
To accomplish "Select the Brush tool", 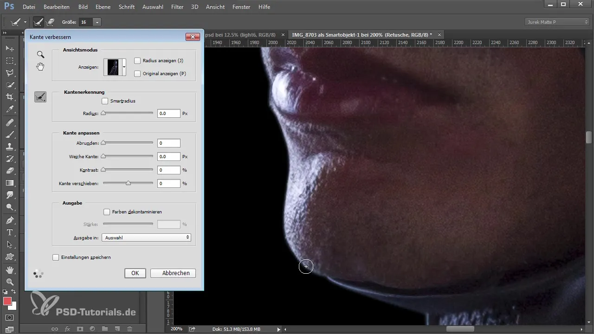I will 10,135.
